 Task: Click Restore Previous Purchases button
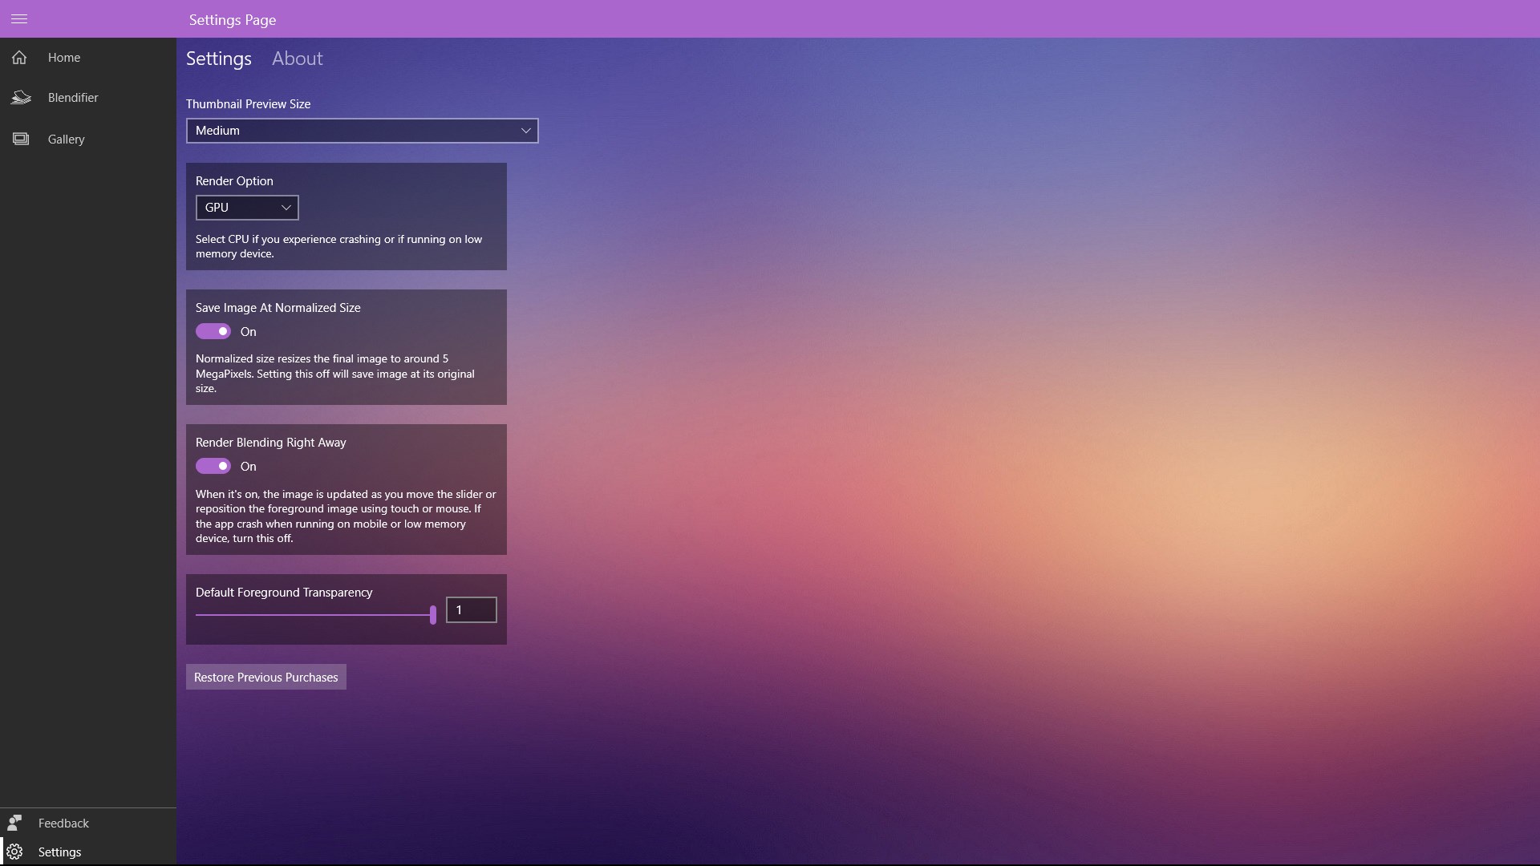pyautogui.click(x=265, y=677)
